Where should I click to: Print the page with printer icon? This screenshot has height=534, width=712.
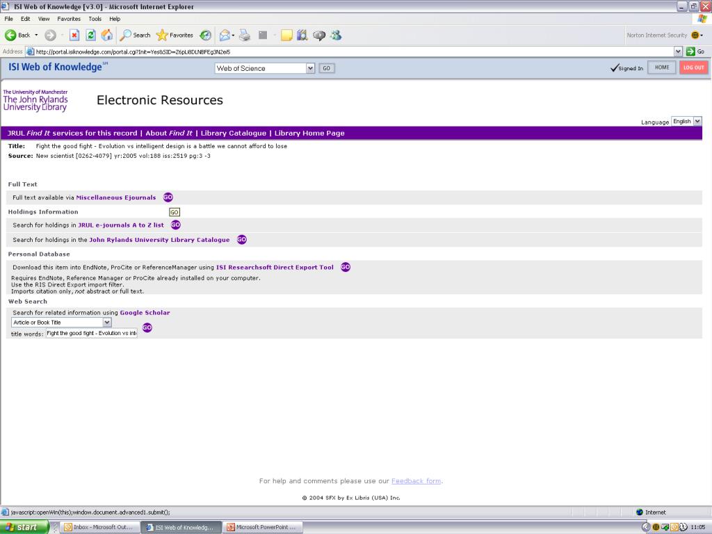[245, 35]
